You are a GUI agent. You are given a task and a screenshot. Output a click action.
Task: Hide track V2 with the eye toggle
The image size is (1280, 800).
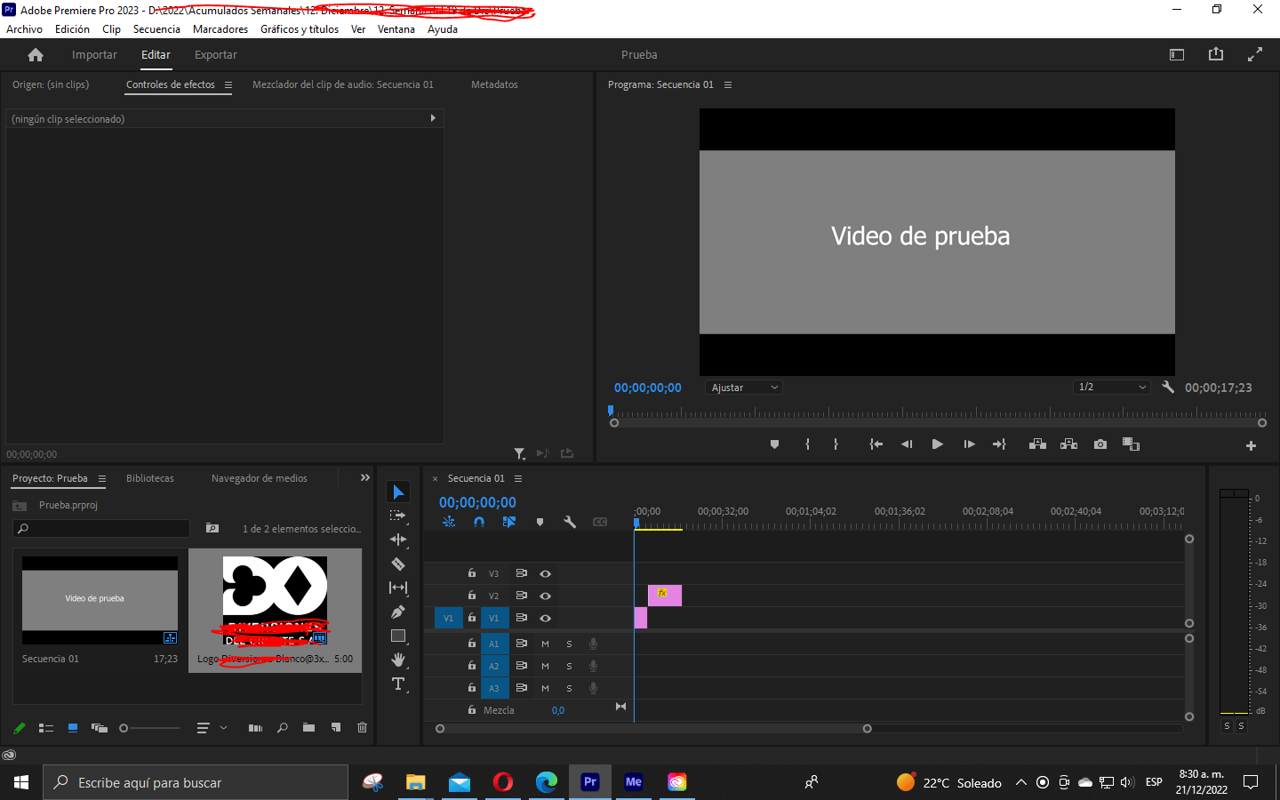[x=546, y=596]
